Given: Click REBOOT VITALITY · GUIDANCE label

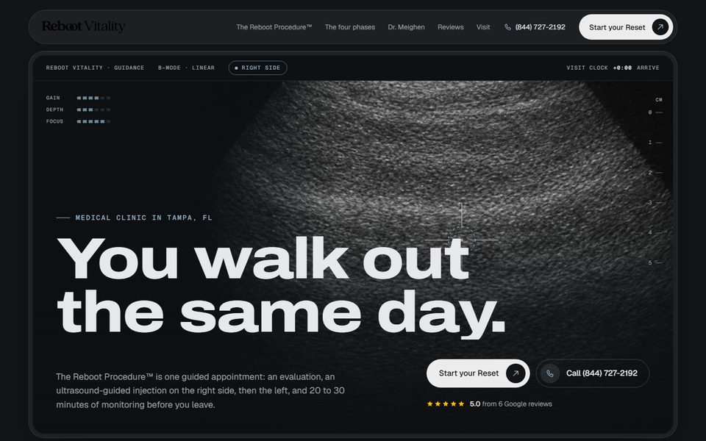Looking at the screenshot, I should (x=95, y=68).
